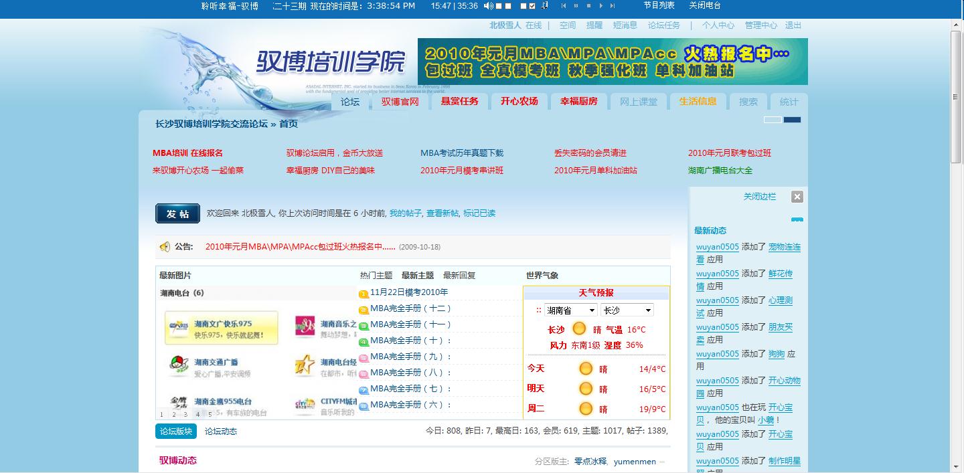This screenshot has height=473, width=964.
Task: Mute the radio with the speaker icon
Action: [489, 5]
